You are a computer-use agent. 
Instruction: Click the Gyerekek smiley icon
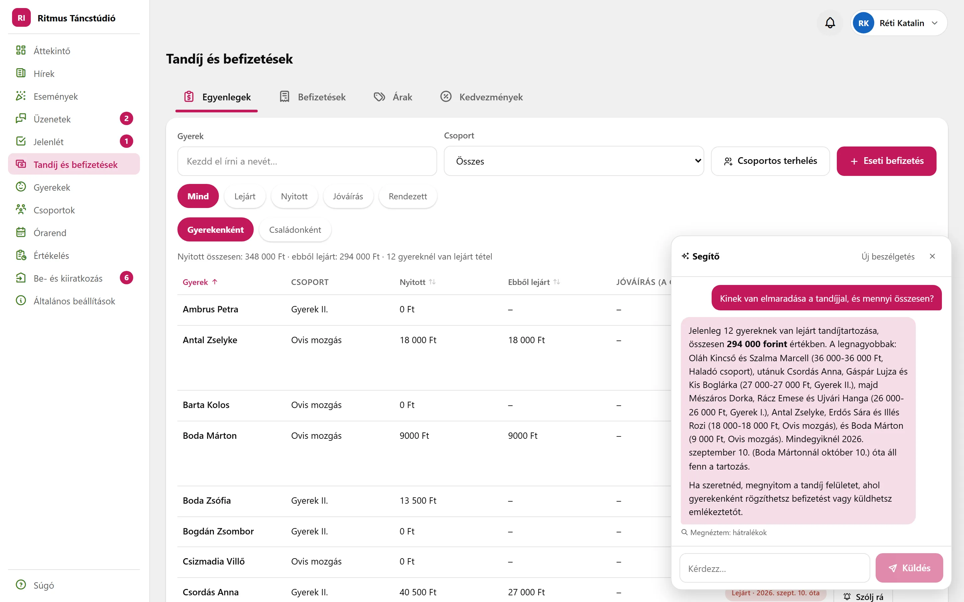point(21,187)
